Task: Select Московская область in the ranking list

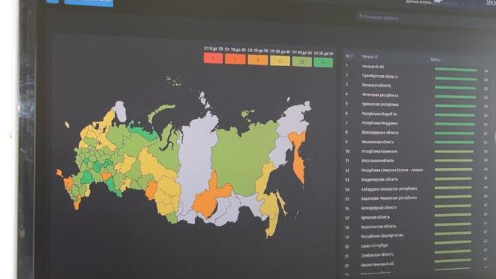Action: tap(378, 161)
